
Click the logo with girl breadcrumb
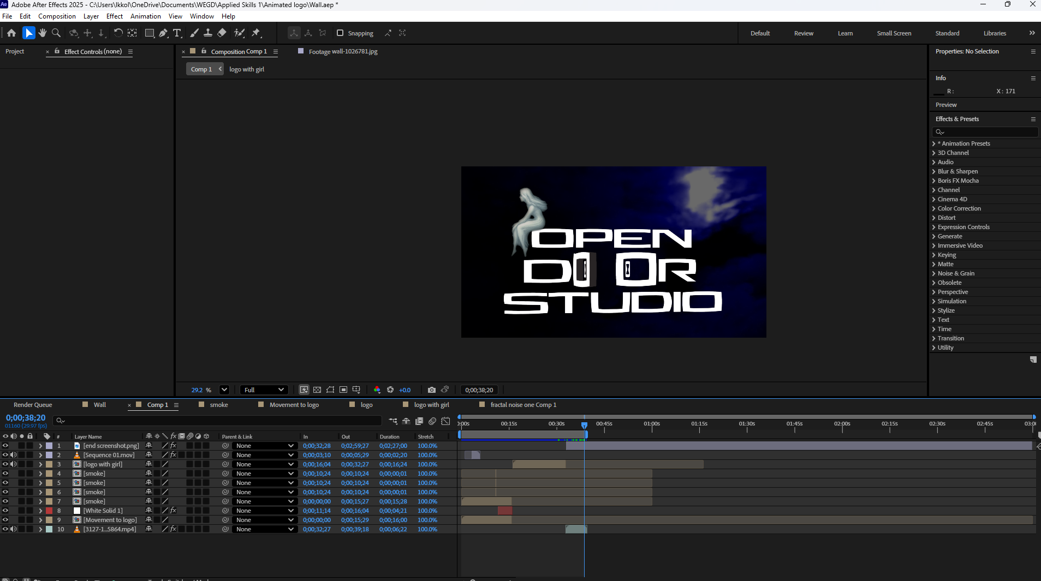click(x=247, y=69)
